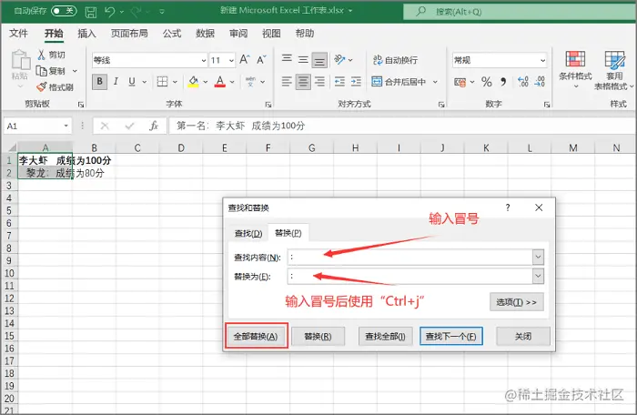Apply accounting number format icon
This screenshot has width=637, height=415.
point(460,82)
